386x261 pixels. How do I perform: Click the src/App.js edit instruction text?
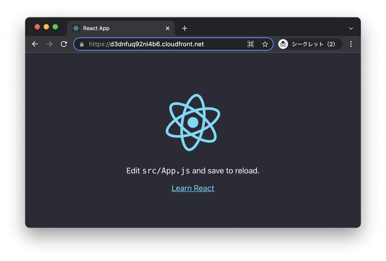193,171
